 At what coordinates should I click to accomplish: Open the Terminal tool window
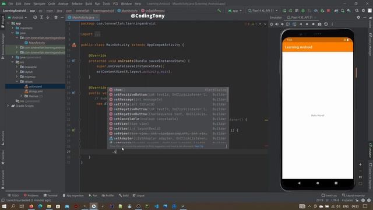pyautogui.click(x=51, y=195)
